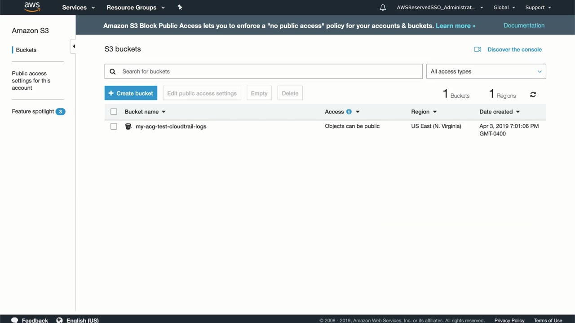575x323 pixels.
Task: Click the pin shortcut icon in top bar
Action: (180, 7)
